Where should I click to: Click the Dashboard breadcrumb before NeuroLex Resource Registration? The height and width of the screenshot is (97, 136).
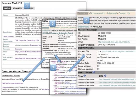46,31
